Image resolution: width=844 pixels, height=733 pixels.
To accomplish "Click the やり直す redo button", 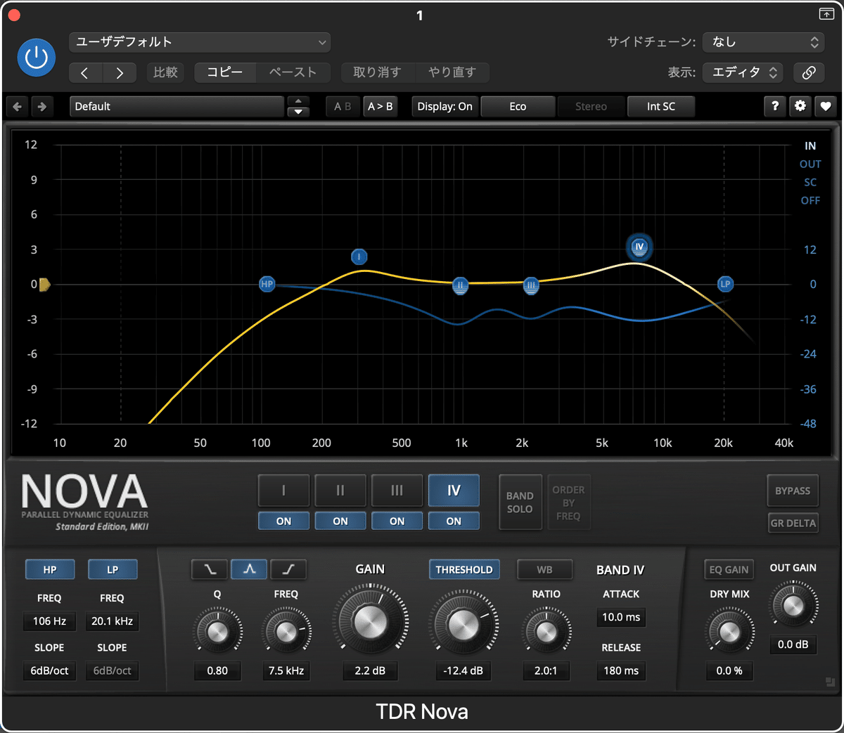I will coord(452,72).
